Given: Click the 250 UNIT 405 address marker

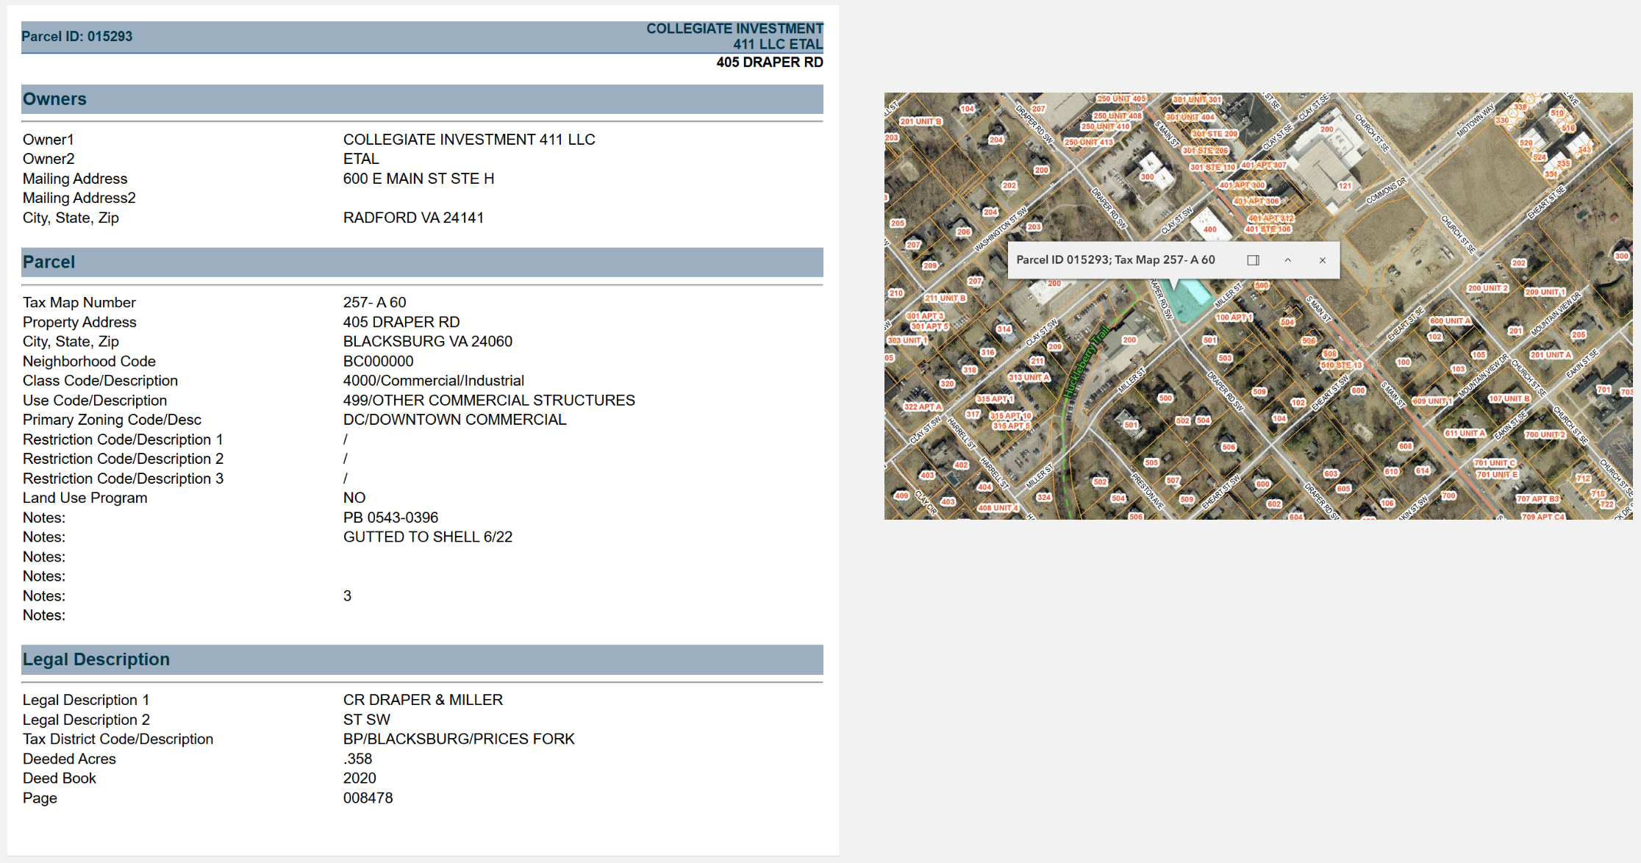Looking at the screenshot, I should tap(1120, 99).
